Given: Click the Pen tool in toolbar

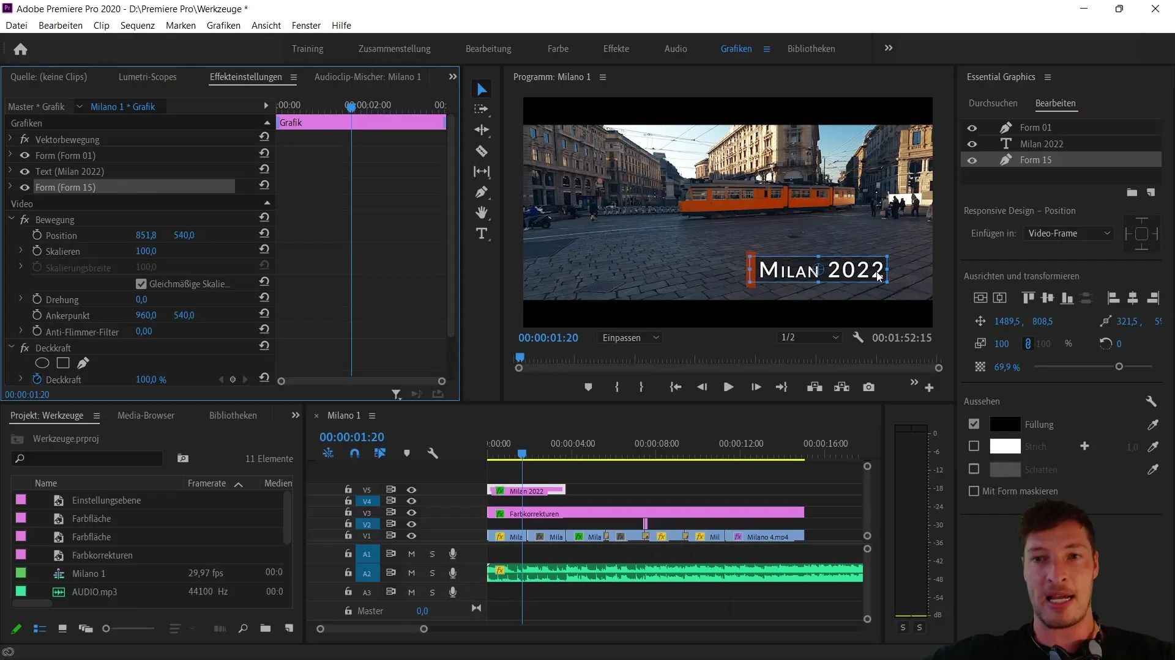Looking at the screenshot, I should pyautogui.click(x=483, y=192).
